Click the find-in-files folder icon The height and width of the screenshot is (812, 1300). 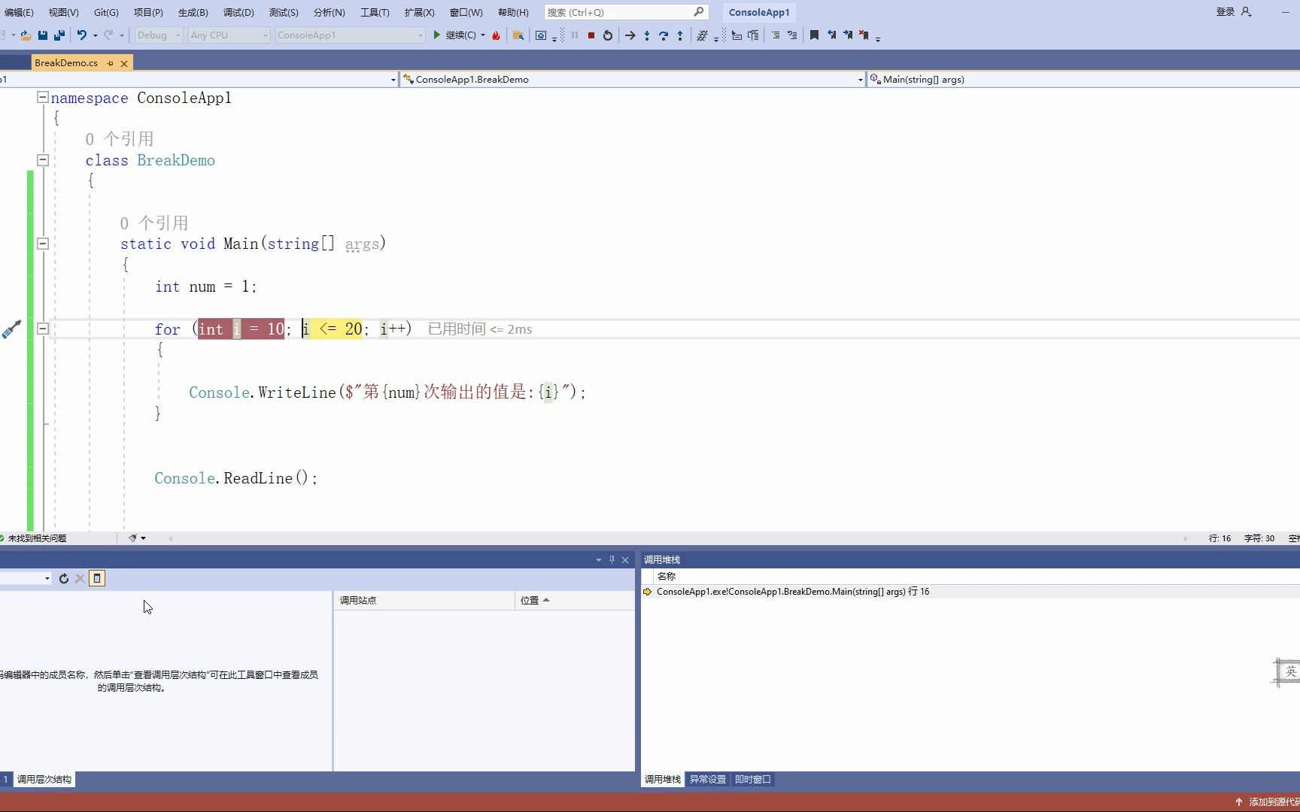pos(518,35)
